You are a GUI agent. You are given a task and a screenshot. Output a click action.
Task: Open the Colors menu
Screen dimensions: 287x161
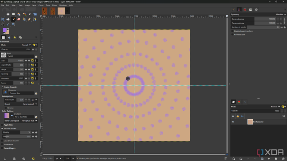tap(41, 5)
